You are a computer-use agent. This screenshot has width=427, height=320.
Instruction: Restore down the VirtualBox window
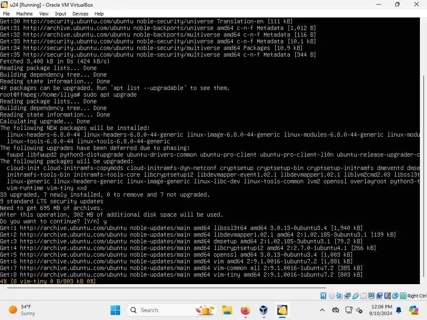tap(397, 4)
